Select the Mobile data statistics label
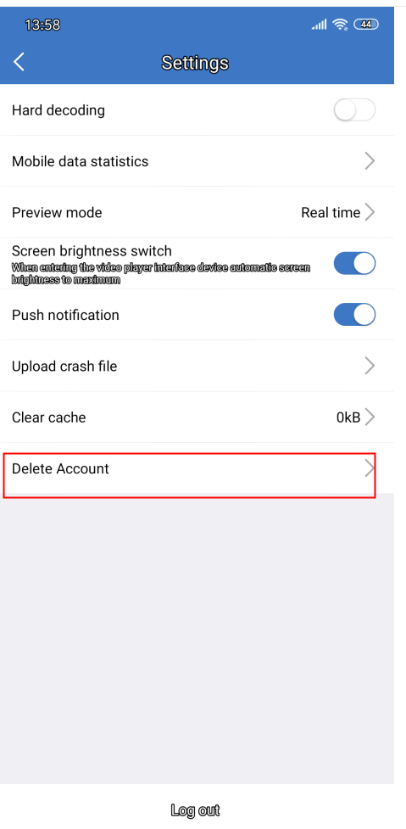Image resolution: width=406 pixels, height=829 pixels. 81,161
